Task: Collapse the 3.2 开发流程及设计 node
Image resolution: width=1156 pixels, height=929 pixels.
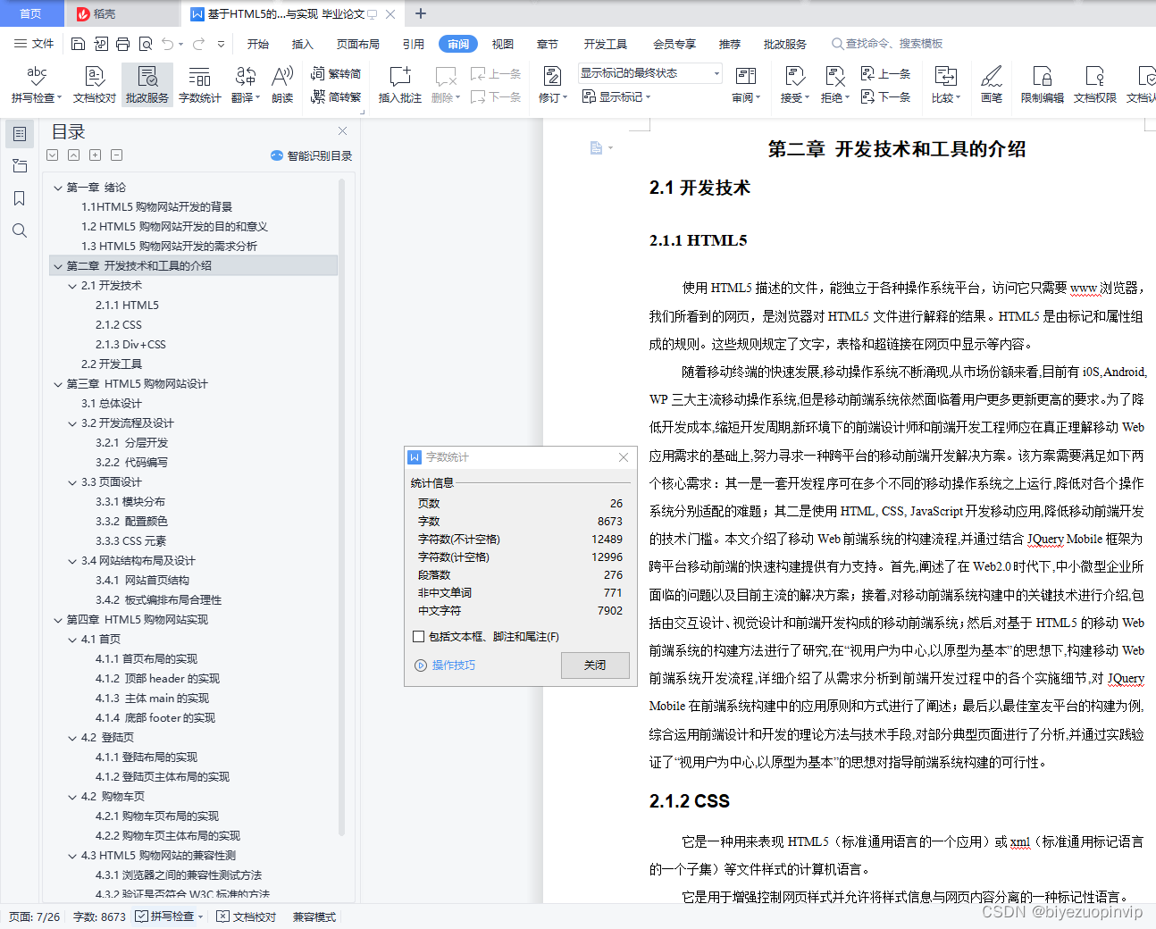Action: [x=72, y=423]
